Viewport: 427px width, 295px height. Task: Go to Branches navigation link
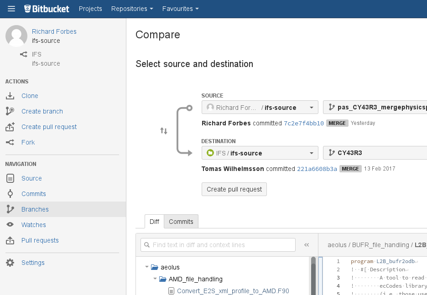click(35, 209)
